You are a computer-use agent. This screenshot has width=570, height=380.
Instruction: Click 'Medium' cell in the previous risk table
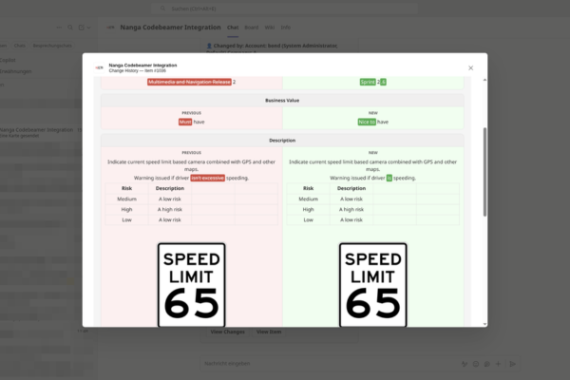pyautogui.click(x=127, y=199)
